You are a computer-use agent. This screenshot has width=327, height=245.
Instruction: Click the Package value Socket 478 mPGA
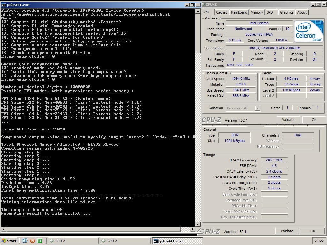[x=259, y=34]
